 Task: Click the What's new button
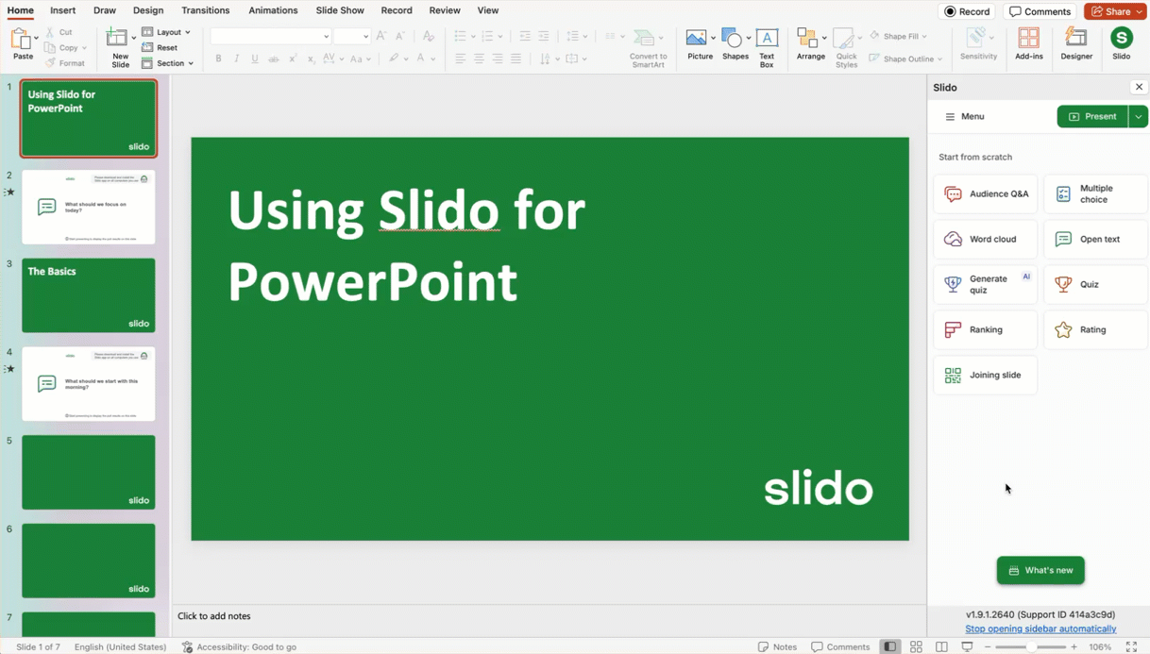tap(1040, 570)
